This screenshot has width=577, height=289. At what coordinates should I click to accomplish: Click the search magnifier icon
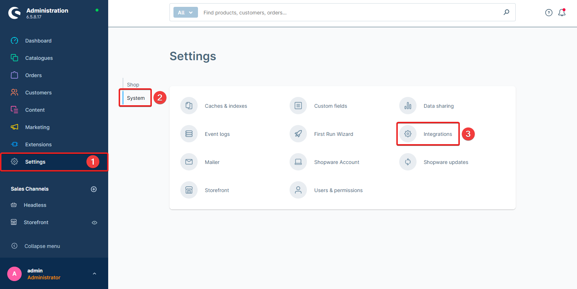click(x=506, y=12)
